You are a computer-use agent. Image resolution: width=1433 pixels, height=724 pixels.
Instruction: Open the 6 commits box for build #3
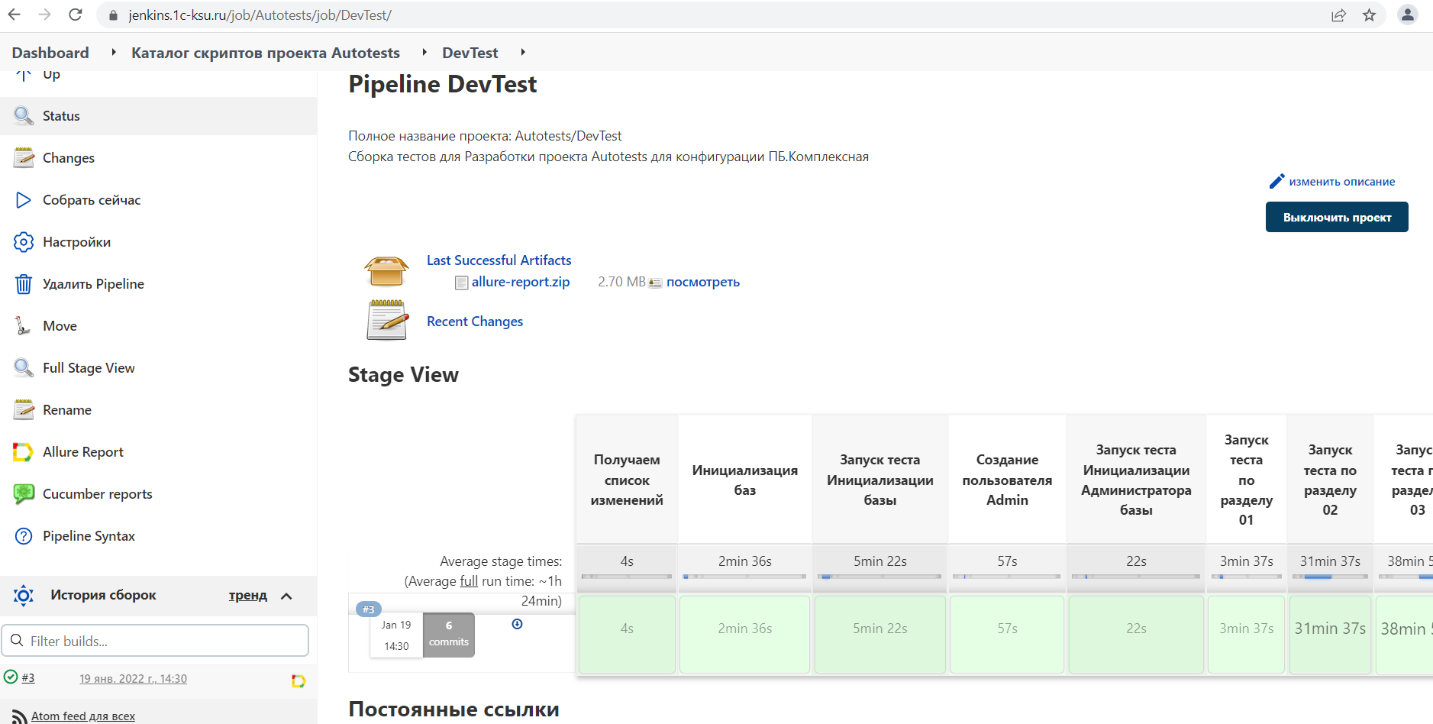[x=449, y=634]
